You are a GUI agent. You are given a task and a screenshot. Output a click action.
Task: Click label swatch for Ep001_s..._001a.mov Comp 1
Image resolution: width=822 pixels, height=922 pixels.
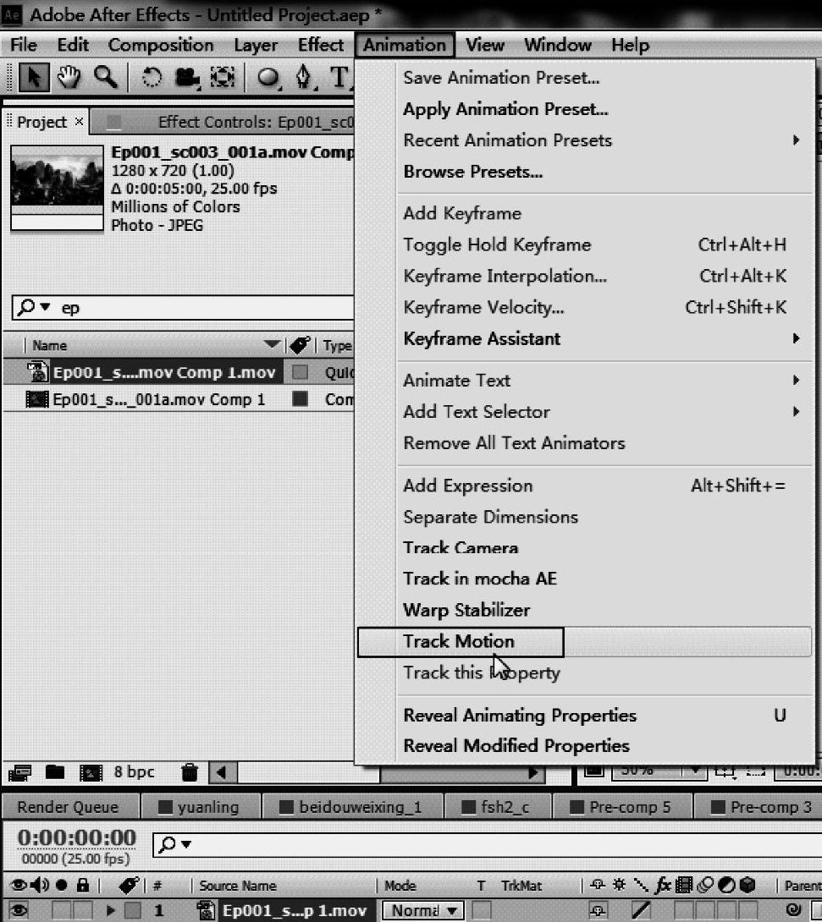tap(300, 399)
